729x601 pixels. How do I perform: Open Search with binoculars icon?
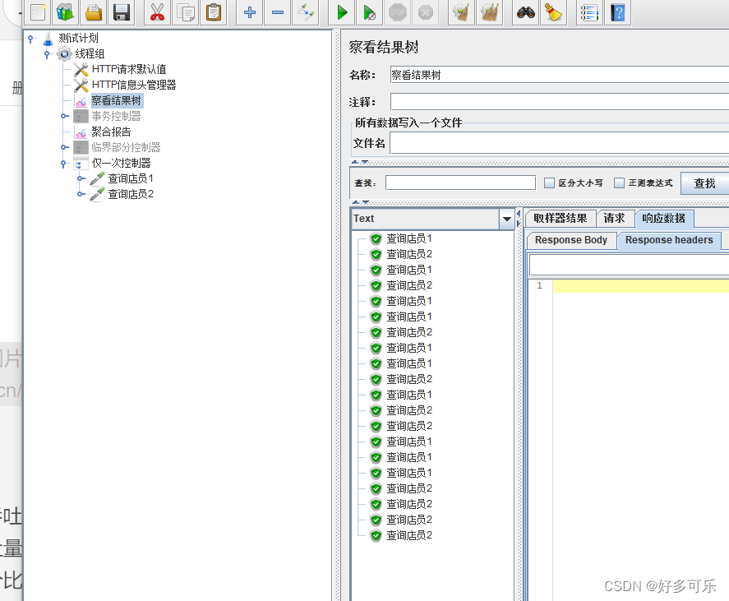[526, 12]
